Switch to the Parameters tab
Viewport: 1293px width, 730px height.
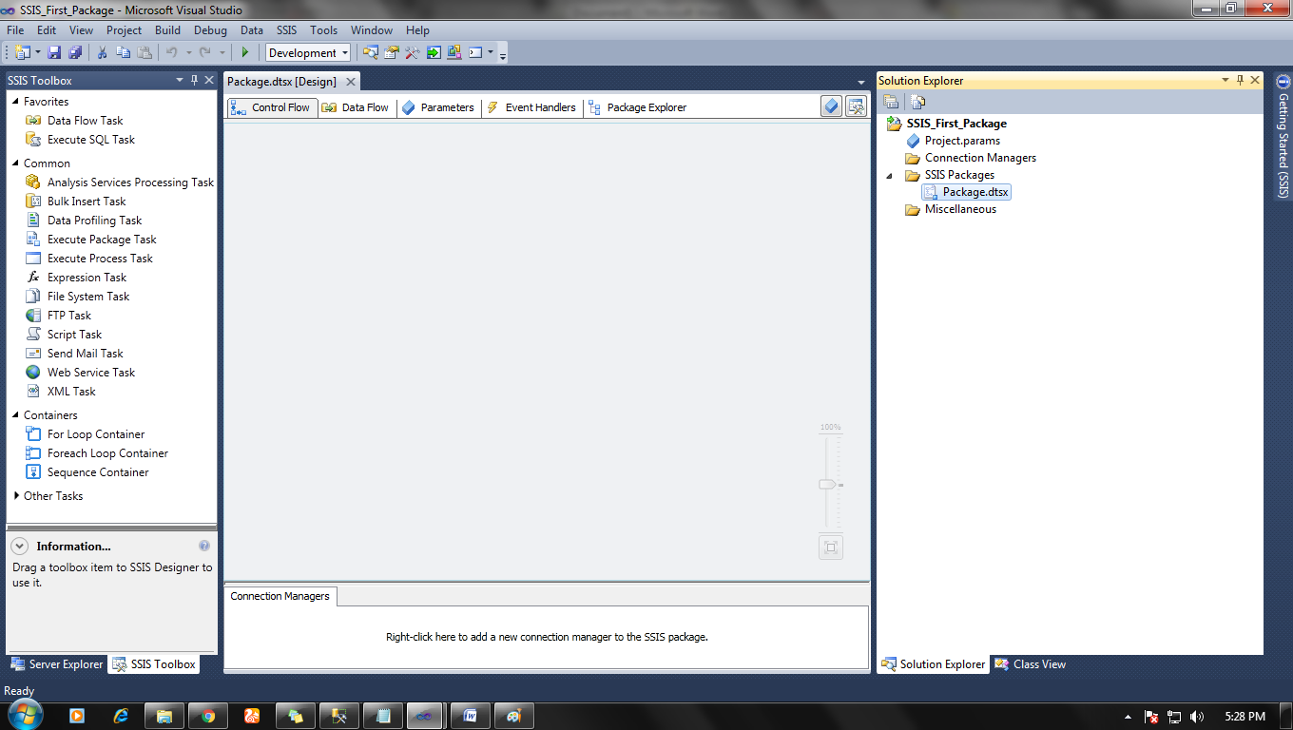[x=437, y=107]
